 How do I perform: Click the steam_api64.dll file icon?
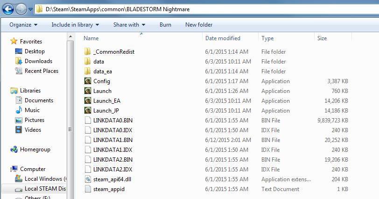click(87, 179)
